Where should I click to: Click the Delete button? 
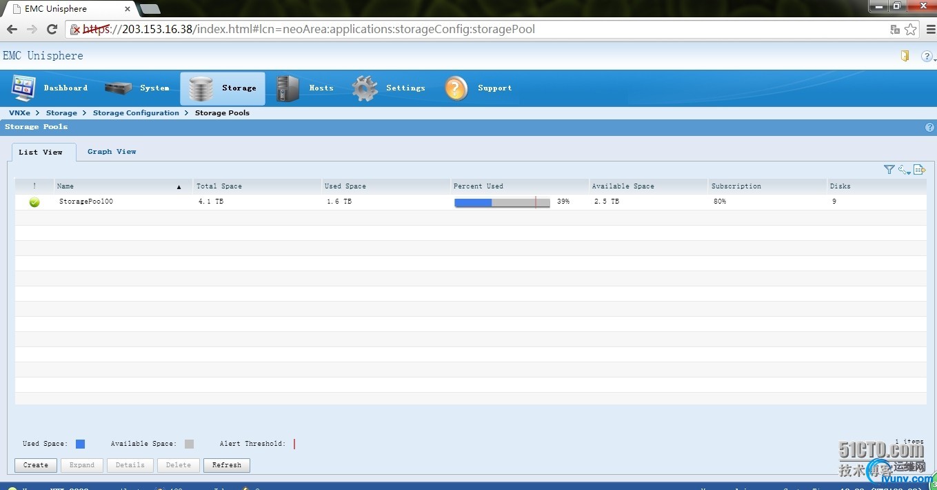coord(179,465)
